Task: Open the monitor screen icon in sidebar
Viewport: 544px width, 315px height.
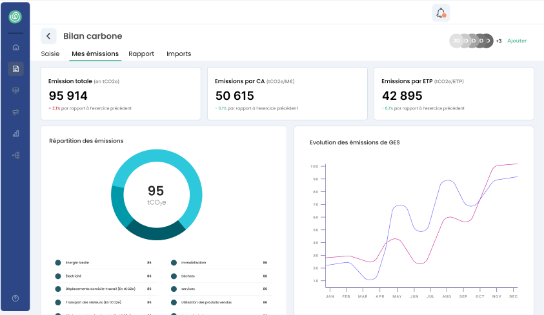Action: 15,90
